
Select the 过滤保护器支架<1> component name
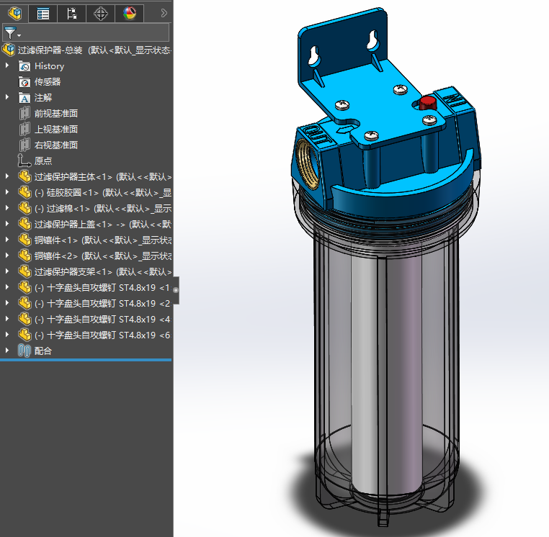[73, 272]
